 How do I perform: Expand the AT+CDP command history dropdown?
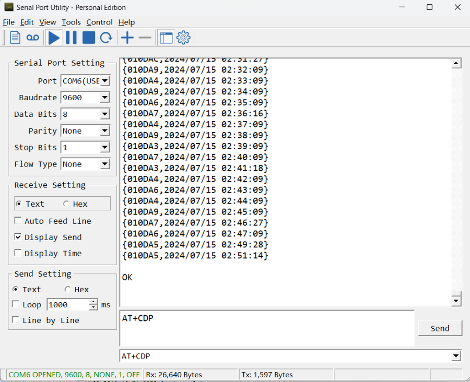click(456, 356)
